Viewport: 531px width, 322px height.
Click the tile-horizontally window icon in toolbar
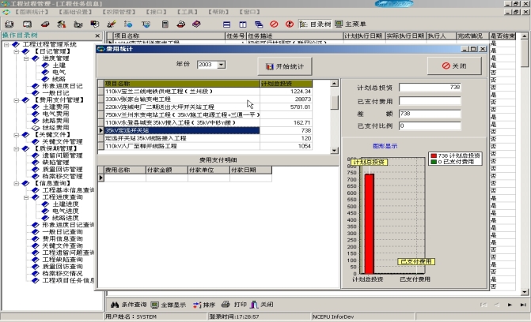[x=226, y=24]
